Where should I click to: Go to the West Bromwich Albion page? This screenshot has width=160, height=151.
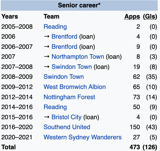(75, 87)
